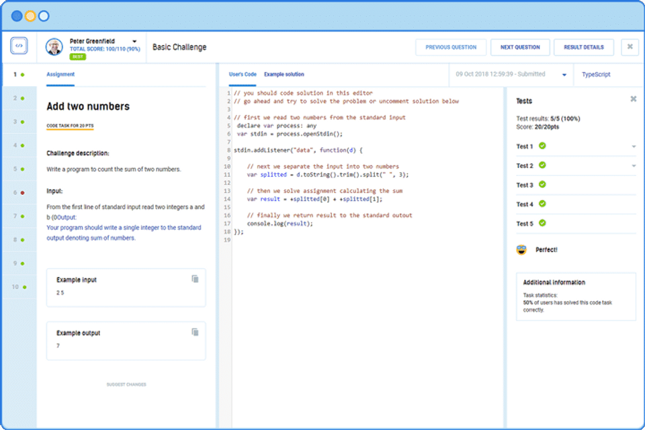
Task: Close the report with header X button
Action: pyautogui.click(x=630, y=47)
